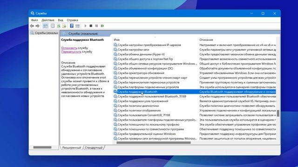Image resolution: width=298 pixels, height=167 pixels.
Task: Click the Остановить service link
Action: point(69,48)
